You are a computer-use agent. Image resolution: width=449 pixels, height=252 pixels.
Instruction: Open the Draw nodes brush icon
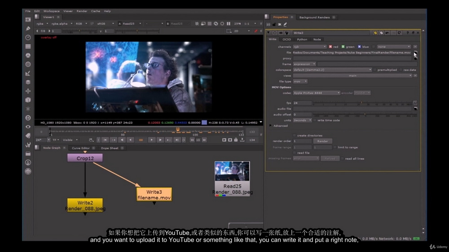click(x=28, y=29)
